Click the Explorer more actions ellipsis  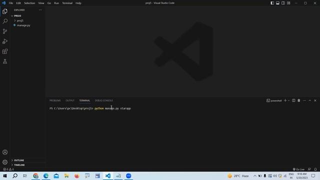[40, 10]
